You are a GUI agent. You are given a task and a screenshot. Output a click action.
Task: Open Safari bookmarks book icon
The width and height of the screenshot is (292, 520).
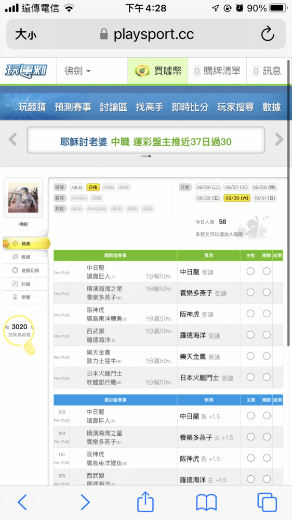(x=206, y=502)
